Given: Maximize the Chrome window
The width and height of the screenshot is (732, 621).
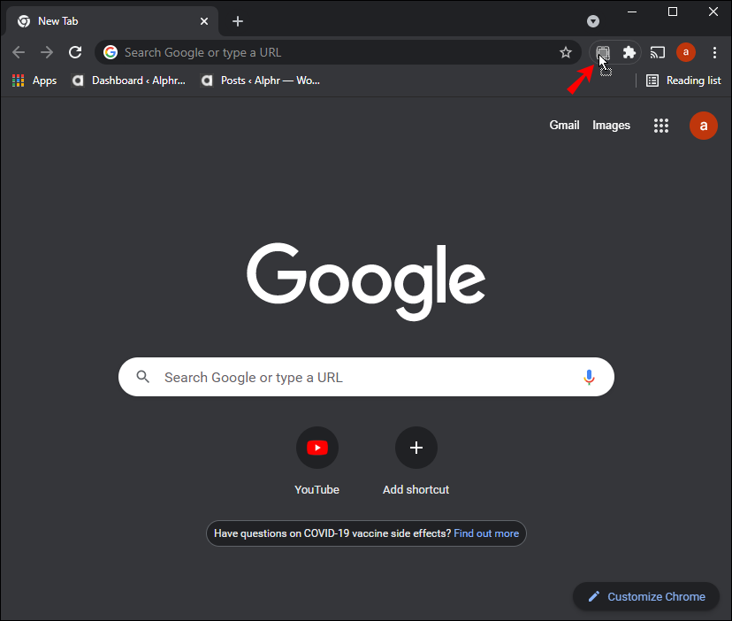Looking at the screenshot, I should 673,12.
